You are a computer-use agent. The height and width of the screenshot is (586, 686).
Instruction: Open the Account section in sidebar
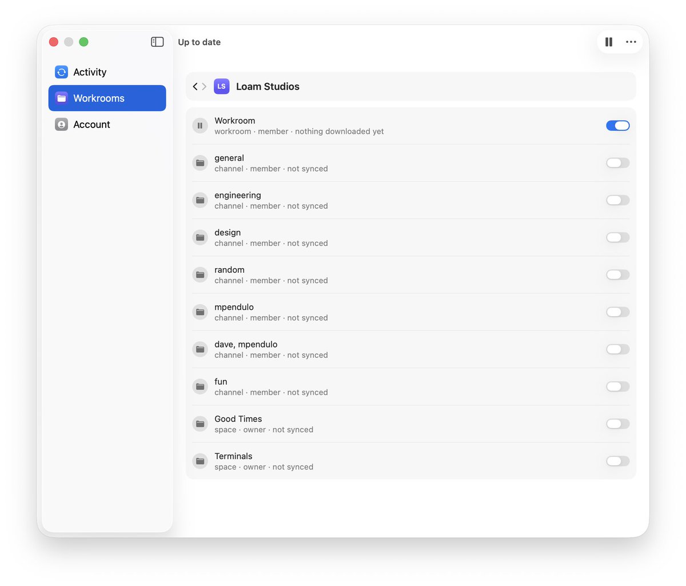point(107,124)
